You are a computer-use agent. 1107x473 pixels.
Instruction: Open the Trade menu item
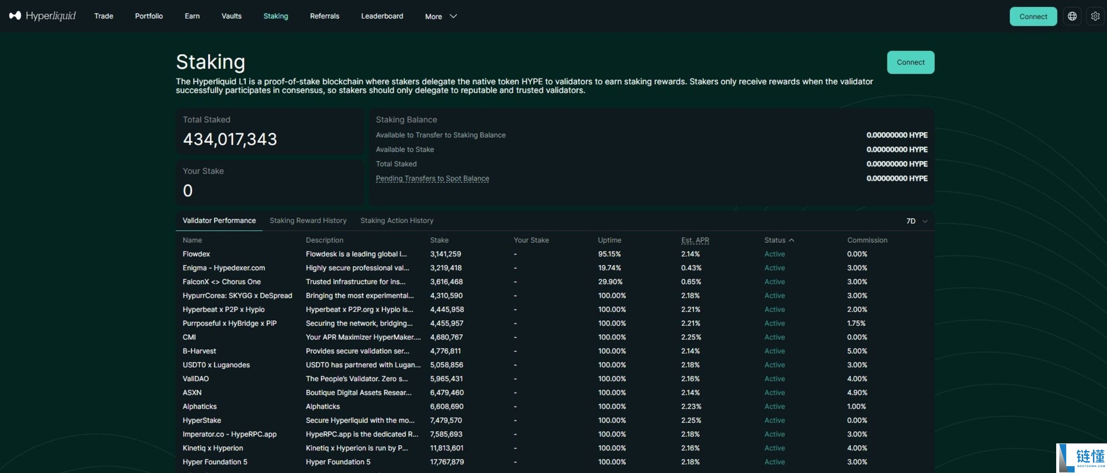[104, 16]
